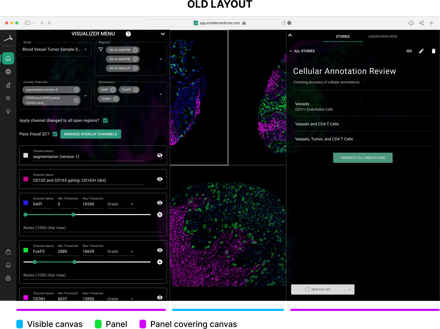The image size is (440, 329).
Task: Reload the page in the address bar
Action: pyautogui.click(x=283, y=23)
